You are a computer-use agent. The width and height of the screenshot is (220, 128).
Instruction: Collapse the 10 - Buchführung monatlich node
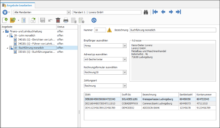(7, 48)
